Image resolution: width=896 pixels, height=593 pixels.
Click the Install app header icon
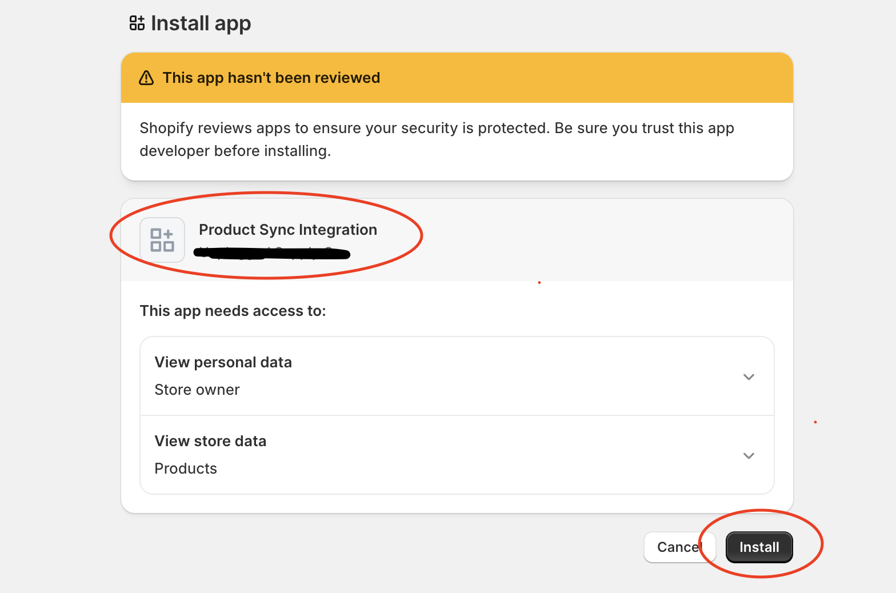(x=137, y=23)
